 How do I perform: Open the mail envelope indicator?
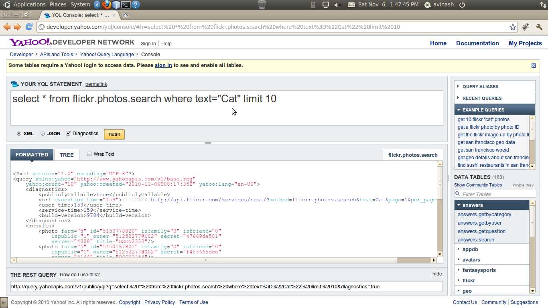coord(351,5)
